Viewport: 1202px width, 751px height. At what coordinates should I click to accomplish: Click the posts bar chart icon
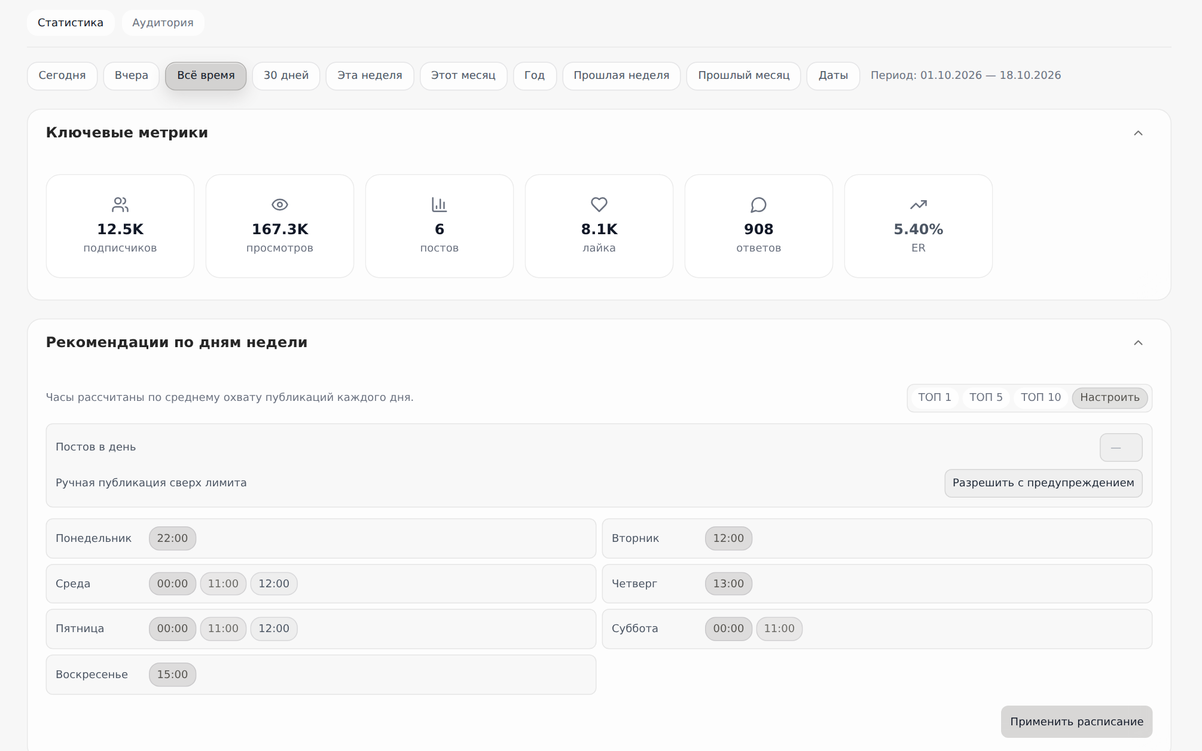[440, 205]
